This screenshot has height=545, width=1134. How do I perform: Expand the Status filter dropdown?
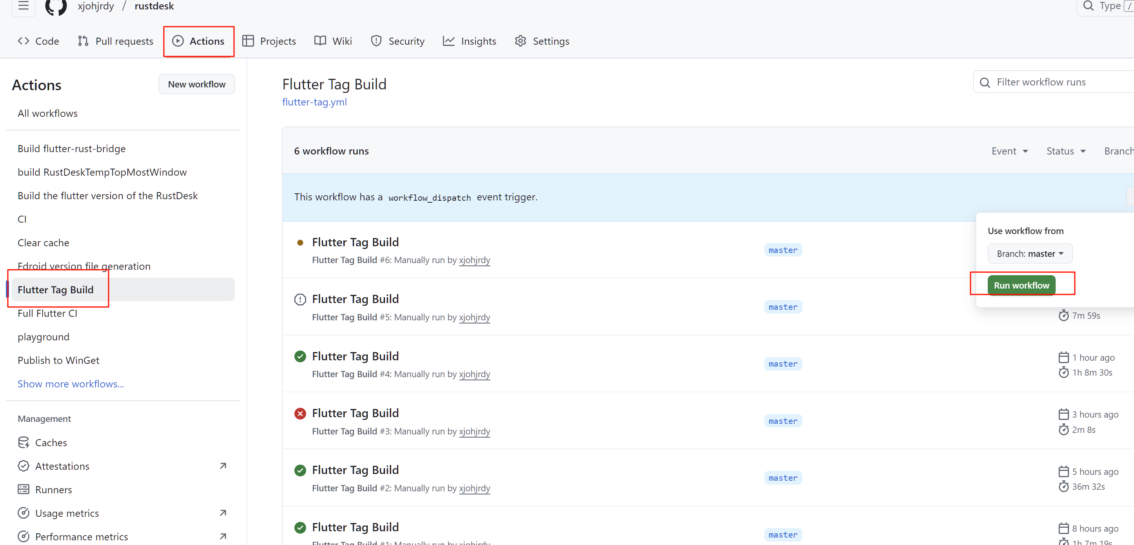point(1066,151)
